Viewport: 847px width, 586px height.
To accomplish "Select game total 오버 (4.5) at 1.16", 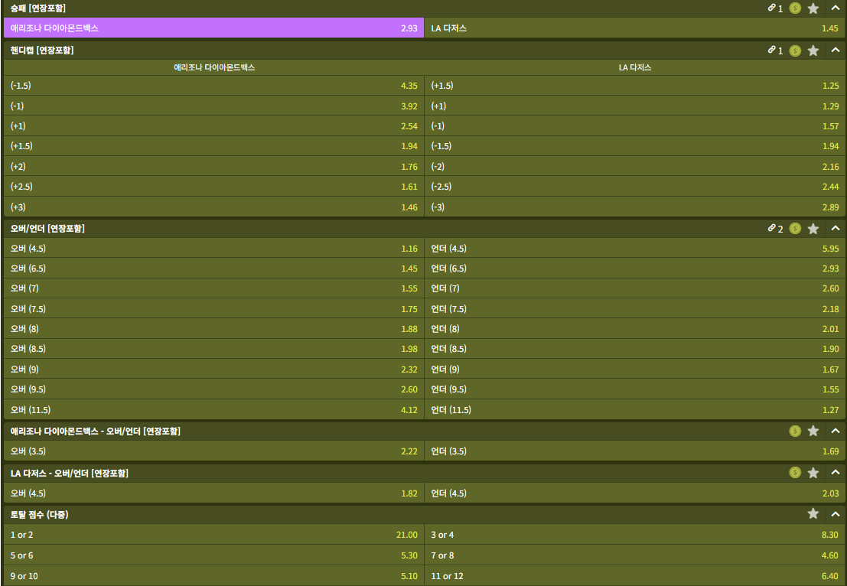I will click(214, 249).
